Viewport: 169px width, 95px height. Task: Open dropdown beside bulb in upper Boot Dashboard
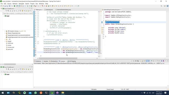click(24, 11)
